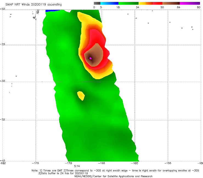Click the longitude label "-165"

click(101, 163)
